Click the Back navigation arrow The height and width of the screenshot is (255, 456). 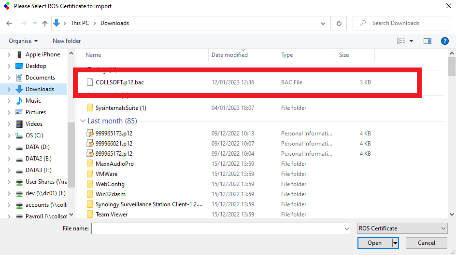coord(10,23)
